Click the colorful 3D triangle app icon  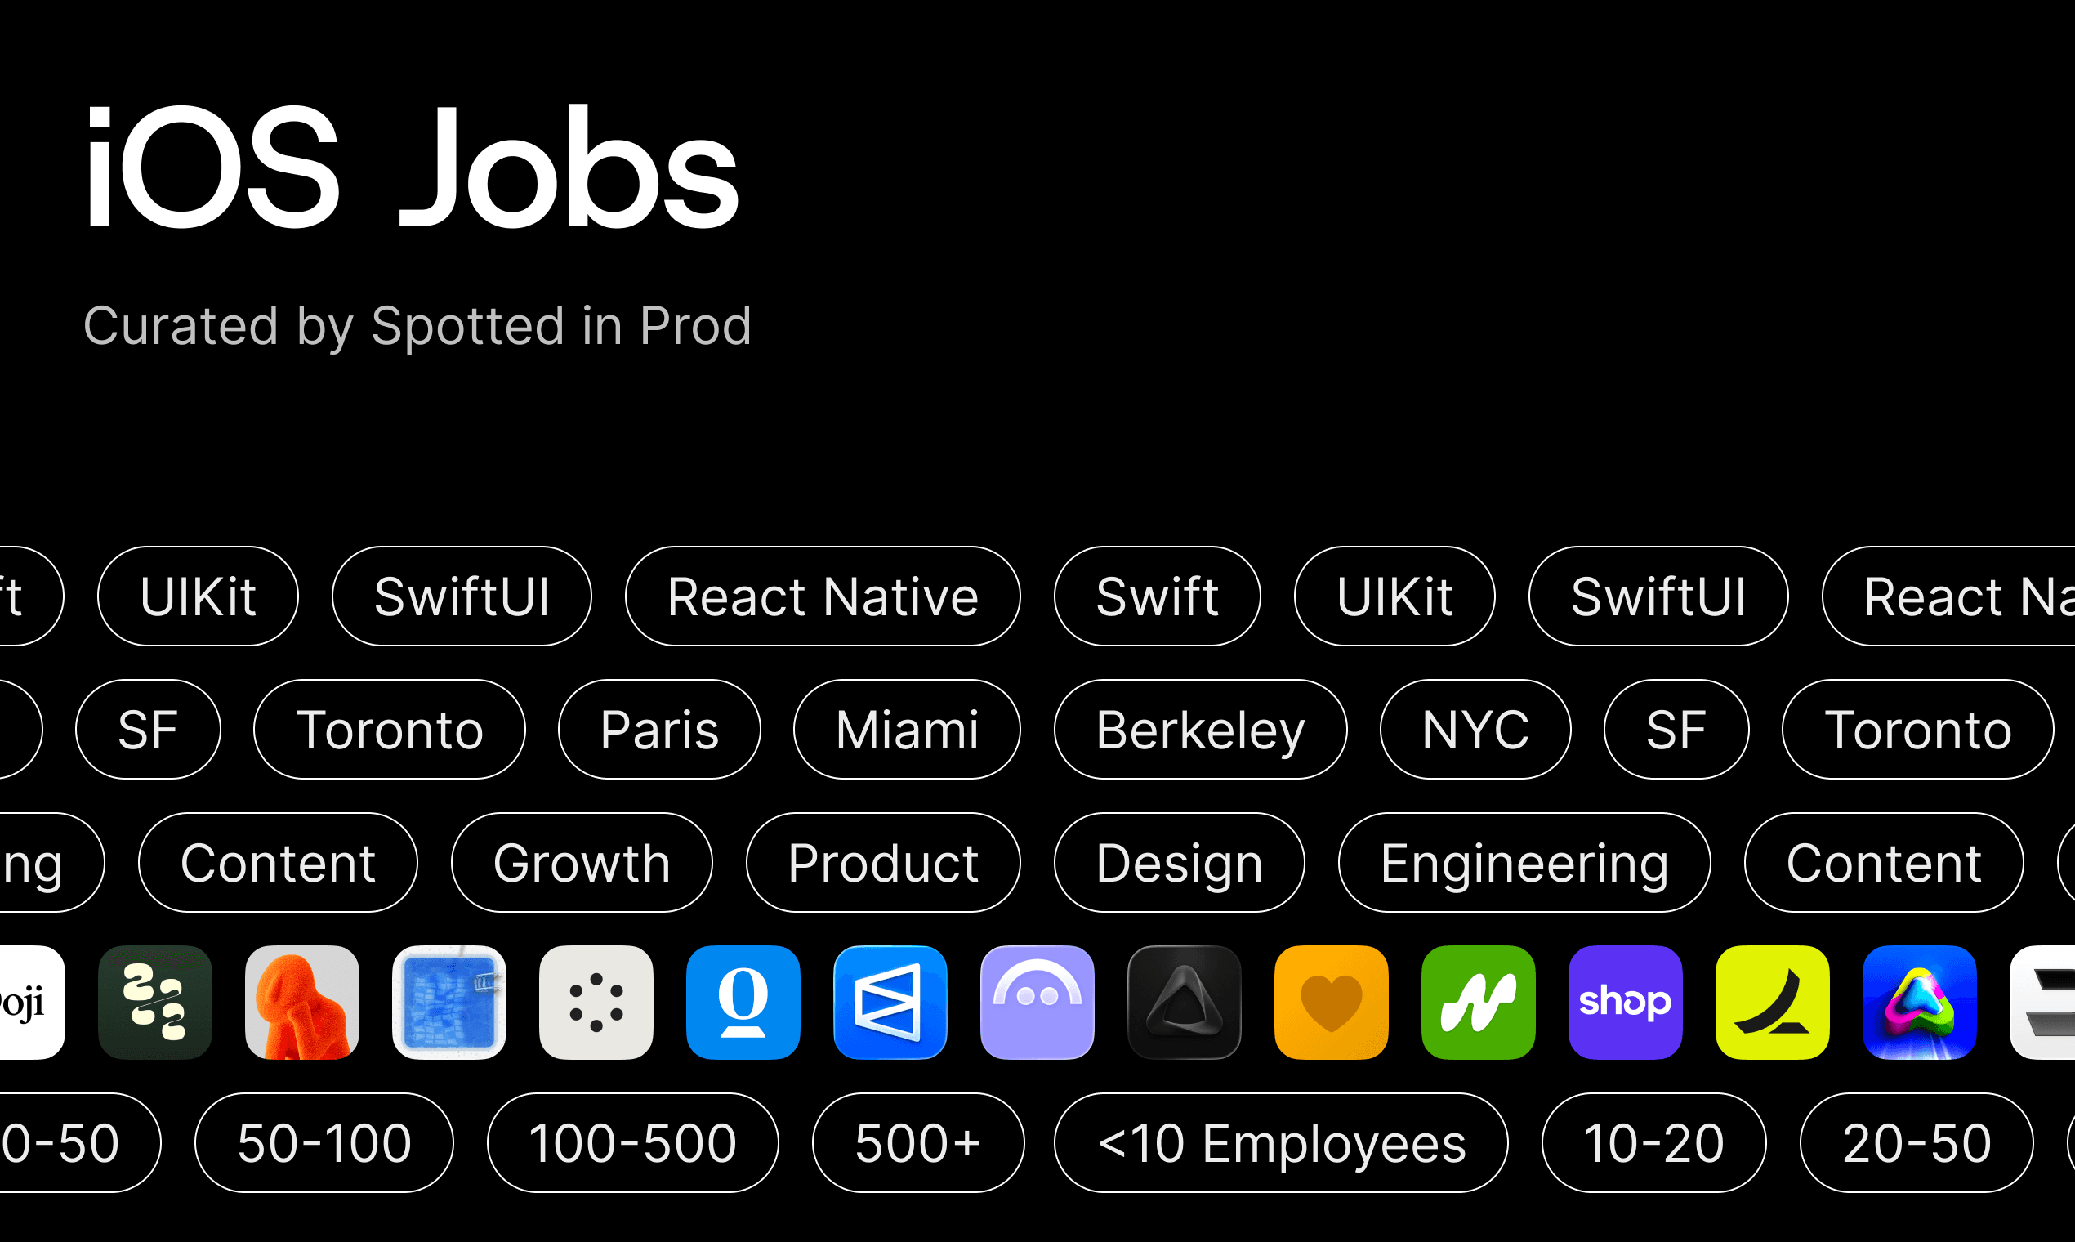1920,1002
